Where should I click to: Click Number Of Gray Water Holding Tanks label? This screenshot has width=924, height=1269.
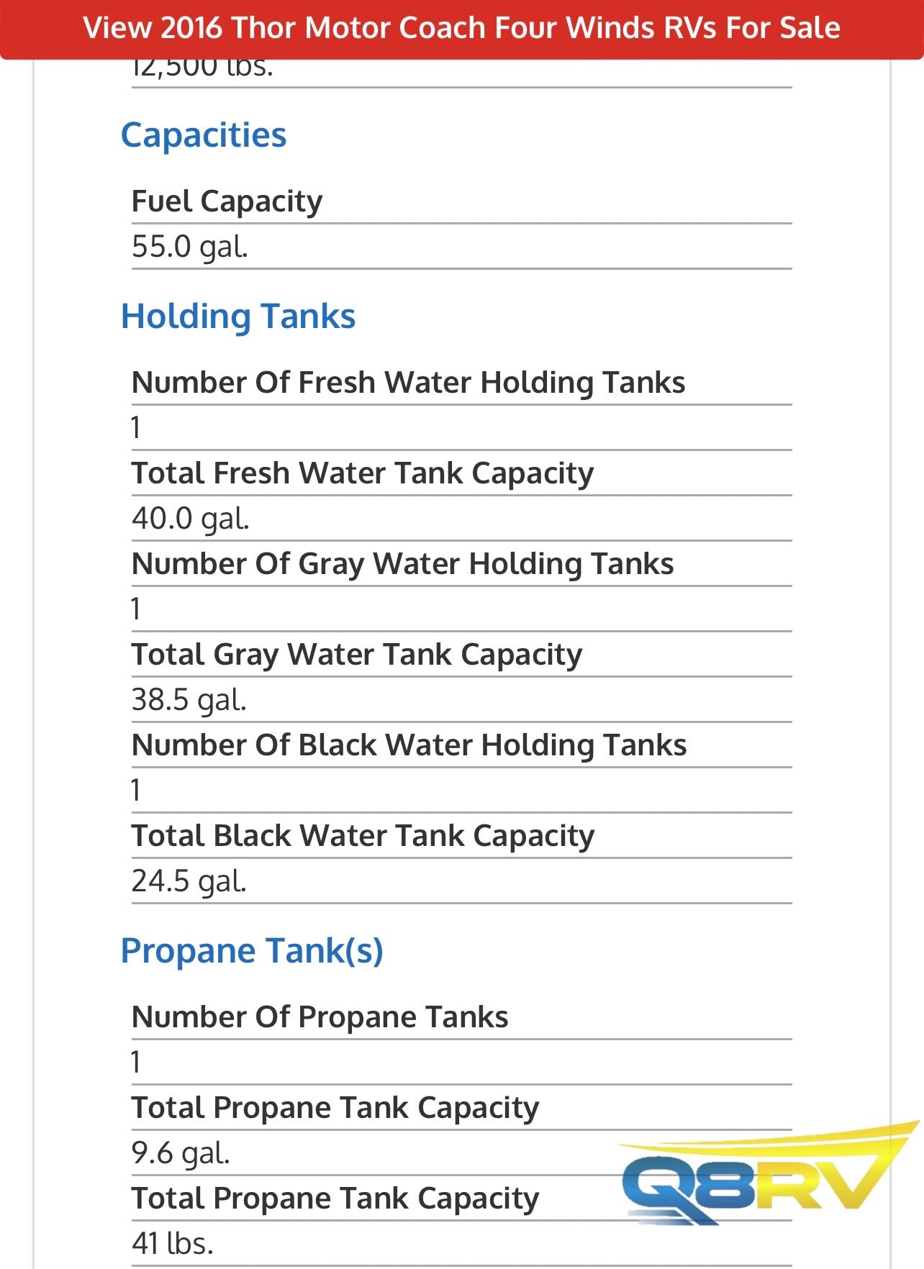[403, 564]
